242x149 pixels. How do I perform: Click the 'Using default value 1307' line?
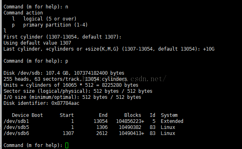click(37, 43)
